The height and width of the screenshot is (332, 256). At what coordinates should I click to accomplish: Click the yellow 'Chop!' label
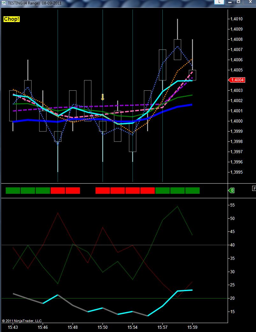pos(11,19)
